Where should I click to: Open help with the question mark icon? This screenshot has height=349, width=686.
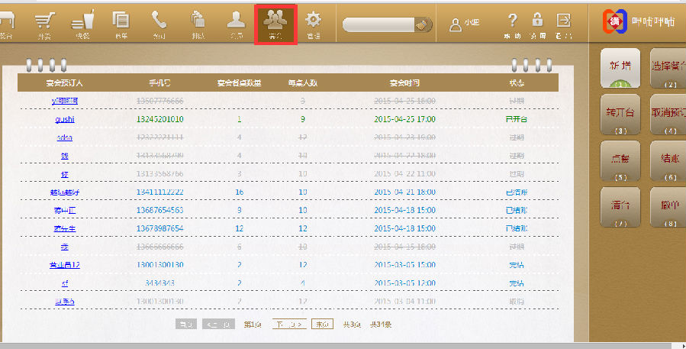tap(513, 24)
